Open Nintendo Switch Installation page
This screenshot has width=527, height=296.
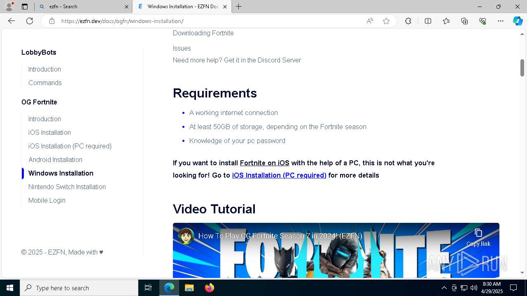click(x=67, y=187)
